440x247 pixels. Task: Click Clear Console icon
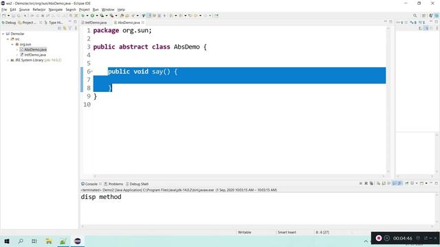[x=378, y=183]
